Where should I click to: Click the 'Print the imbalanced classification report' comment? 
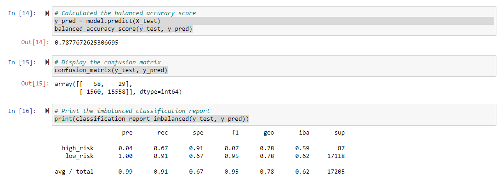[x=132, y=111]
